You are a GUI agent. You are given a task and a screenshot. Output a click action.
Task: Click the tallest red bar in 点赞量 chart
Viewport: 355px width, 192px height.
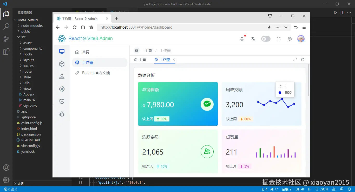click(274, 152)
